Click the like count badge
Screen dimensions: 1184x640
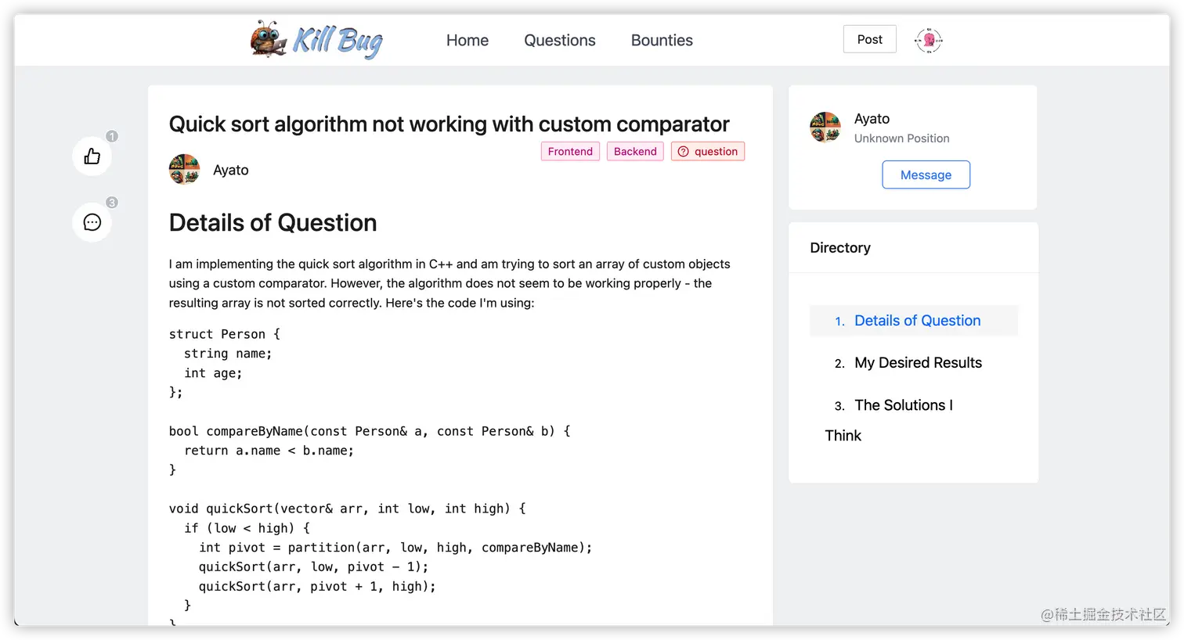112,136
